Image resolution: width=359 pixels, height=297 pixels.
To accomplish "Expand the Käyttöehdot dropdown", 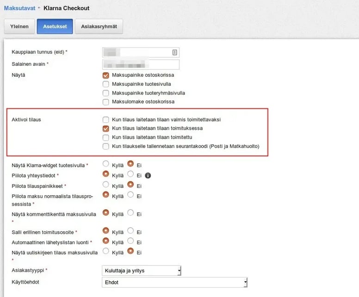I will (174, 282).
